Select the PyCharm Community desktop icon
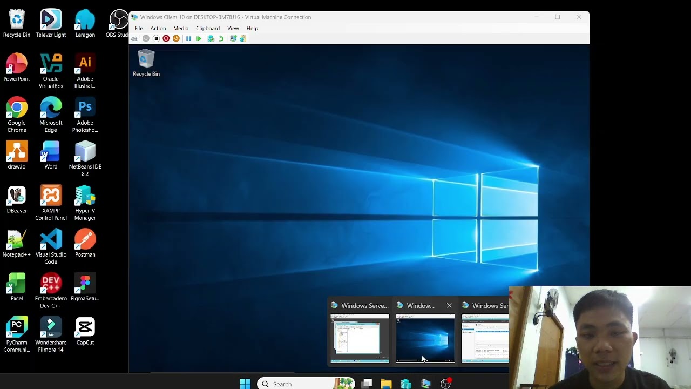Screen dimensions: 691x389 17,334
